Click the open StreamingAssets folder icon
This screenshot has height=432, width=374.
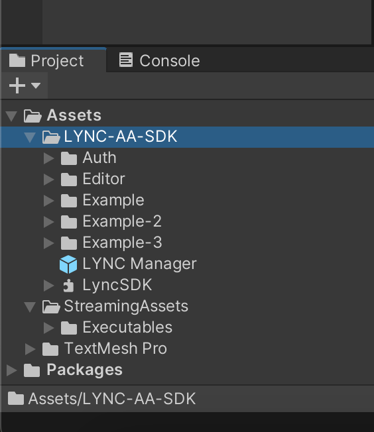point(51,307)
